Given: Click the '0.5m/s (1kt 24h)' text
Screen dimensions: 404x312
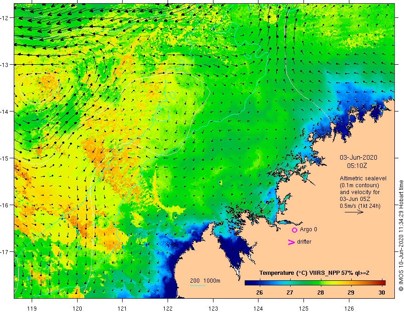Looking at the screenshot, I should click(x=360, y=206).
